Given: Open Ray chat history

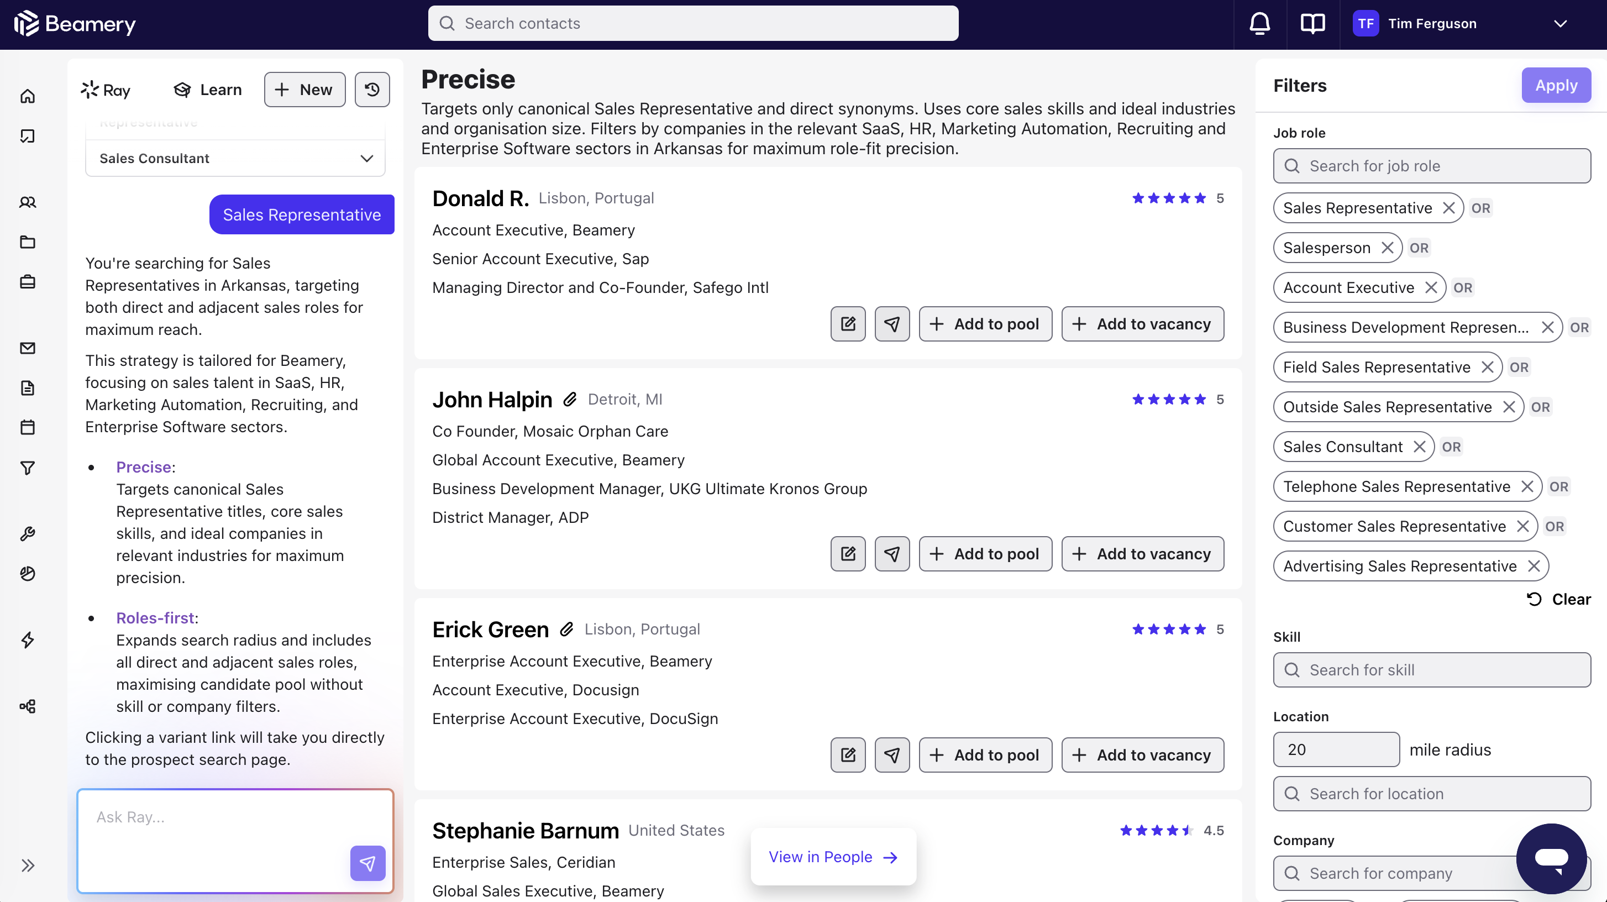Looking at the screenshot, I should click(372, 89).
